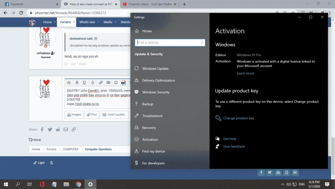Open the Forums nav tab
335x189 pixels.
click(65, 22)
